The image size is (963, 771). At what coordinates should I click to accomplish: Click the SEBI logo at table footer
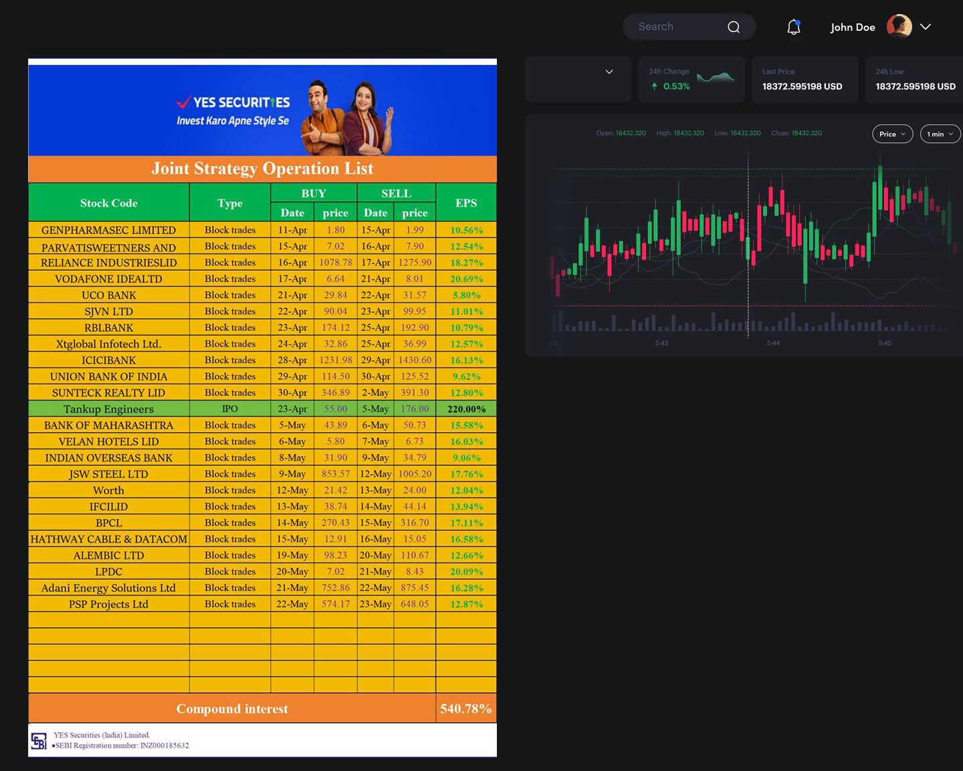pyautogui.click(x=39, y=741)
